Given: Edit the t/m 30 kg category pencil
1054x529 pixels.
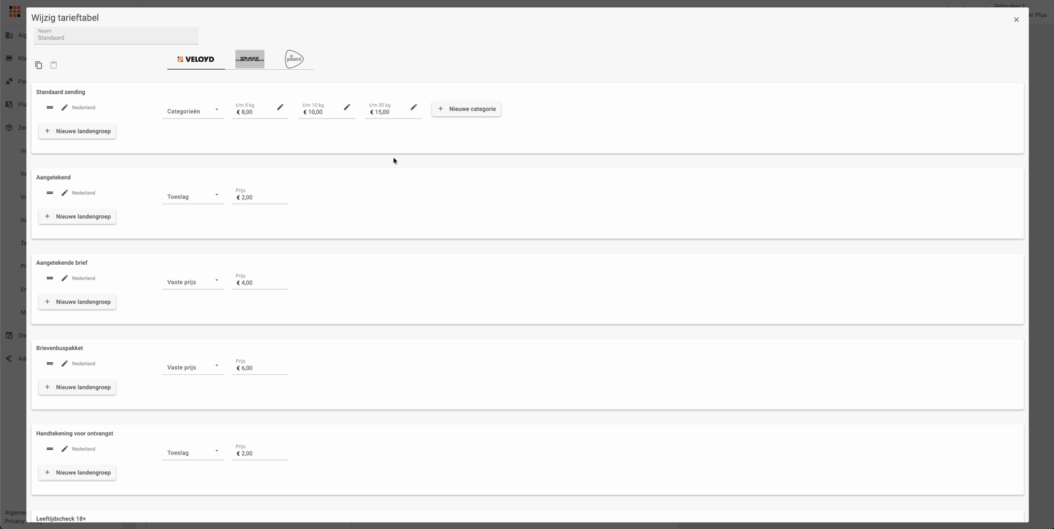Looking at the screenshot, I should 414,107.
